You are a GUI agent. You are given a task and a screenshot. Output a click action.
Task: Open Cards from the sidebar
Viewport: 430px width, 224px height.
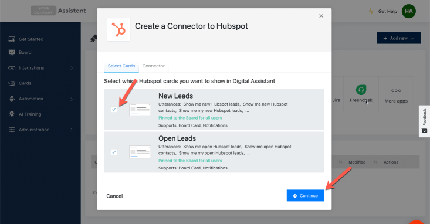point(25,83)
